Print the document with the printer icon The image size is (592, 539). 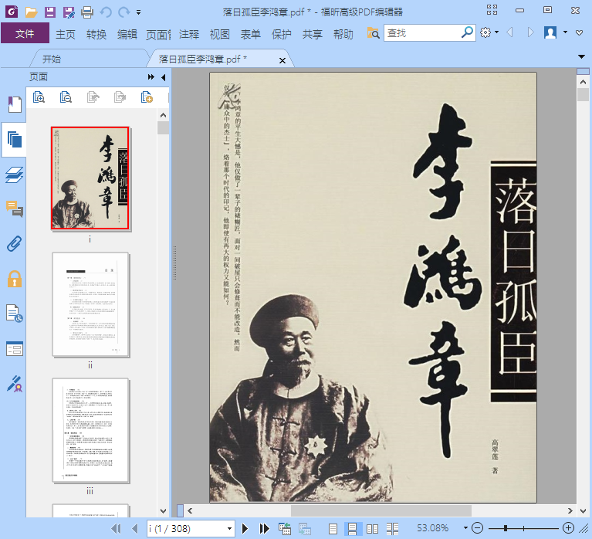(x=87, y=12)
